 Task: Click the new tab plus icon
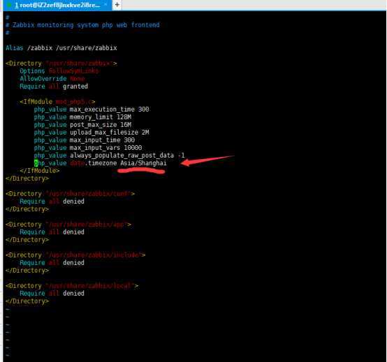117,5
